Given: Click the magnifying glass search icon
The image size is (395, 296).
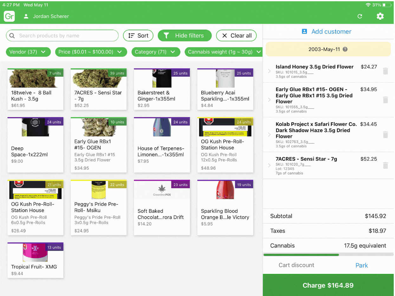Looking at the screenshot, I should 12,35.
